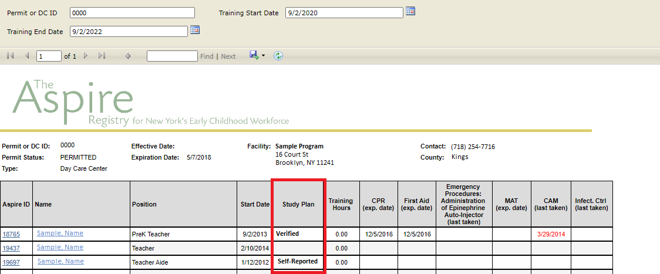This screenshot has width=660, height=274.
Task: Go to next report page
Action: (x=86, y=56)
